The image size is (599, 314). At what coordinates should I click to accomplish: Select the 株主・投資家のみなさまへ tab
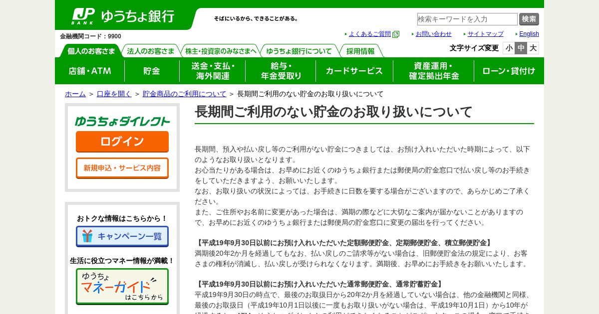(221, 51)
